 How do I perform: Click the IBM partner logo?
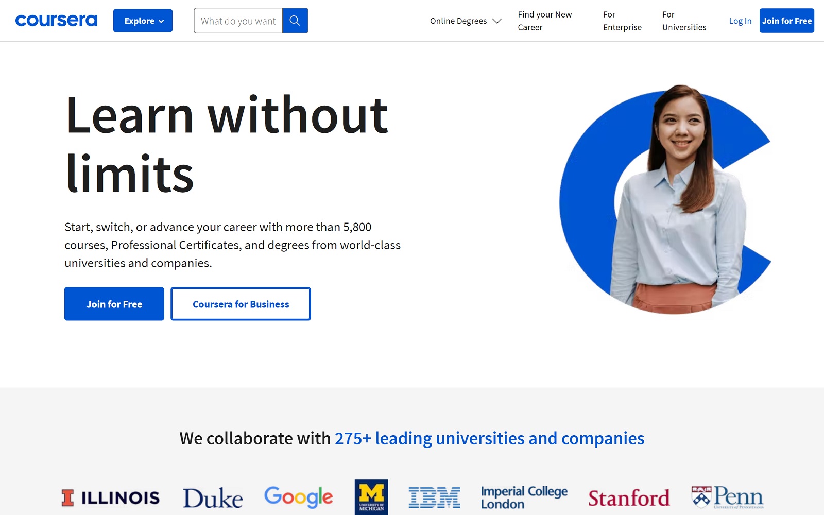pos(434,497)
